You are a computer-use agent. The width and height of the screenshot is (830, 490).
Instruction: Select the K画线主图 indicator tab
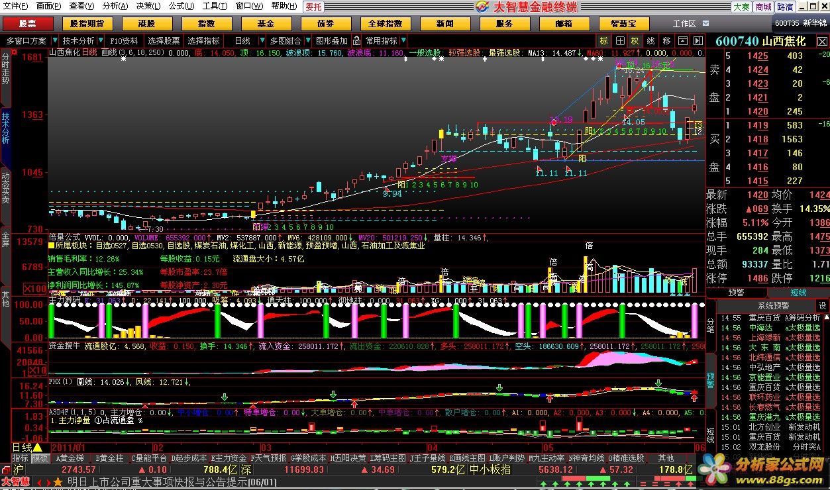pyautogui.click(x=467, y=458)
